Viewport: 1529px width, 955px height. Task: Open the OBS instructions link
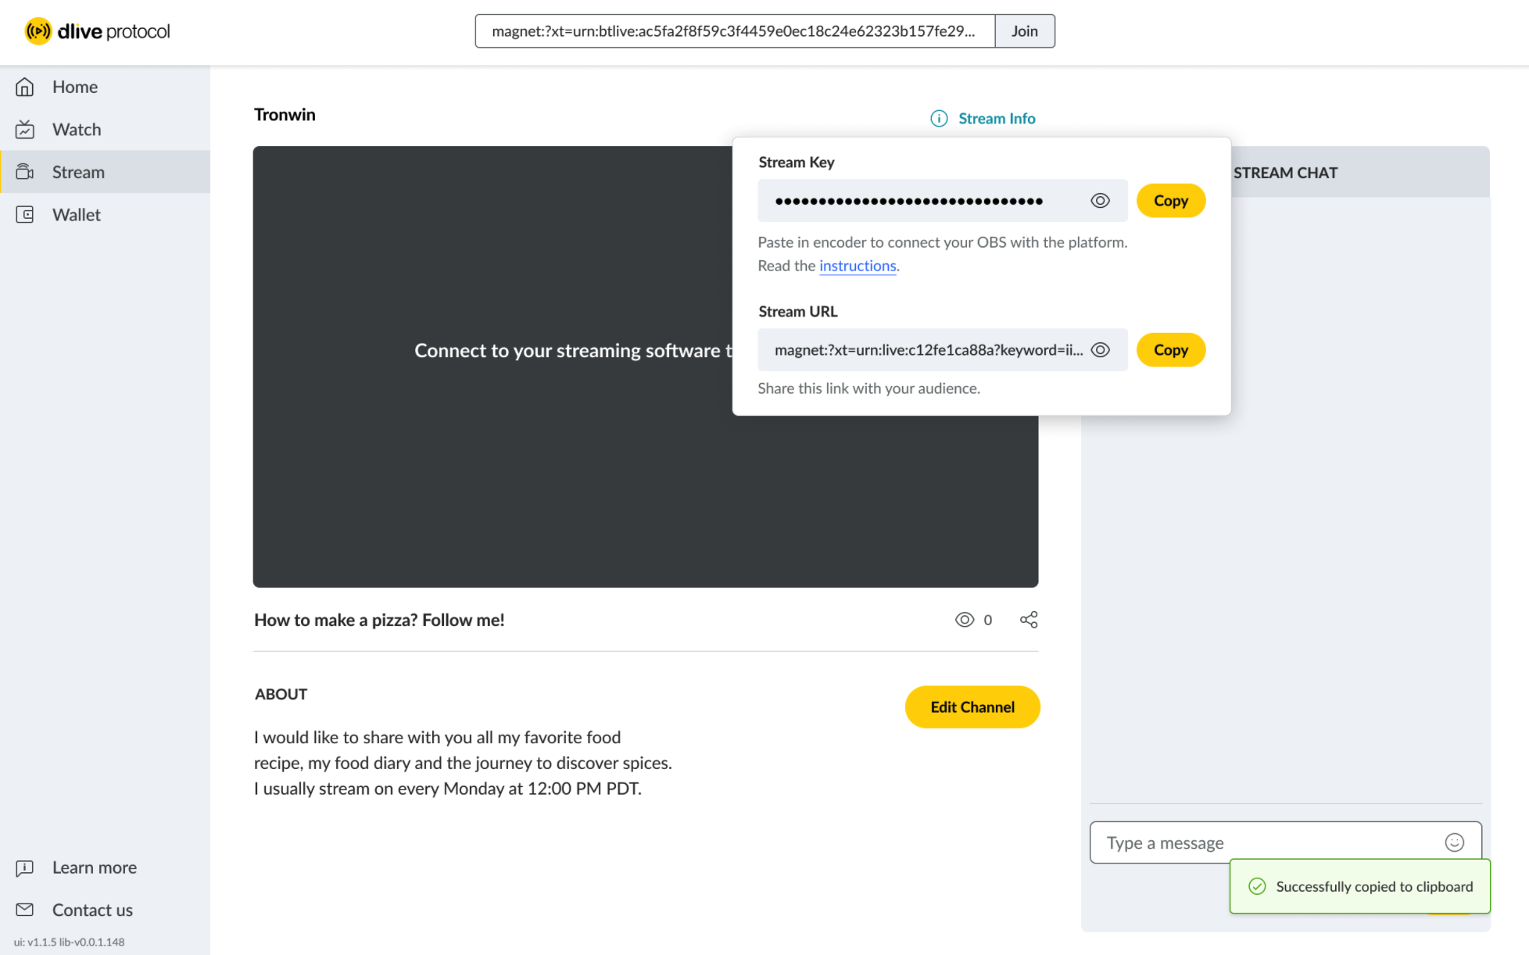pos(857,266)
